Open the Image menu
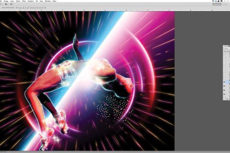Viewport: 230px width, 153px height. tap(6, 1)
